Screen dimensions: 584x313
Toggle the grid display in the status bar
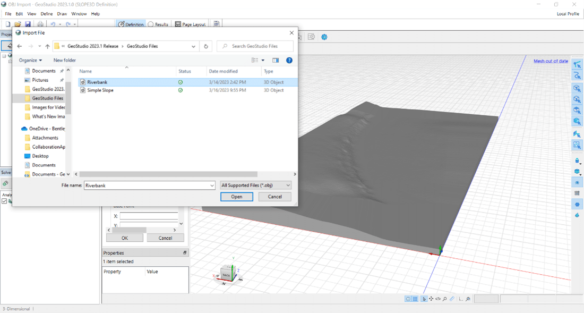415,299
